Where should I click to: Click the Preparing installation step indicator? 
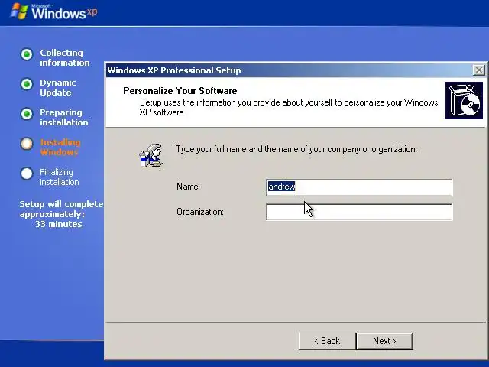(27, 114)
